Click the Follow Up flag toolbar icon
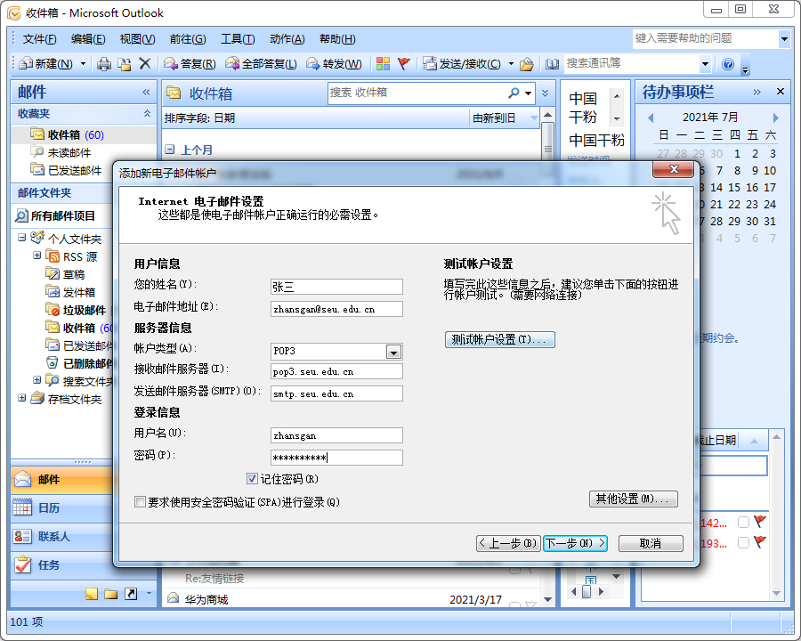 click(403, 64)
